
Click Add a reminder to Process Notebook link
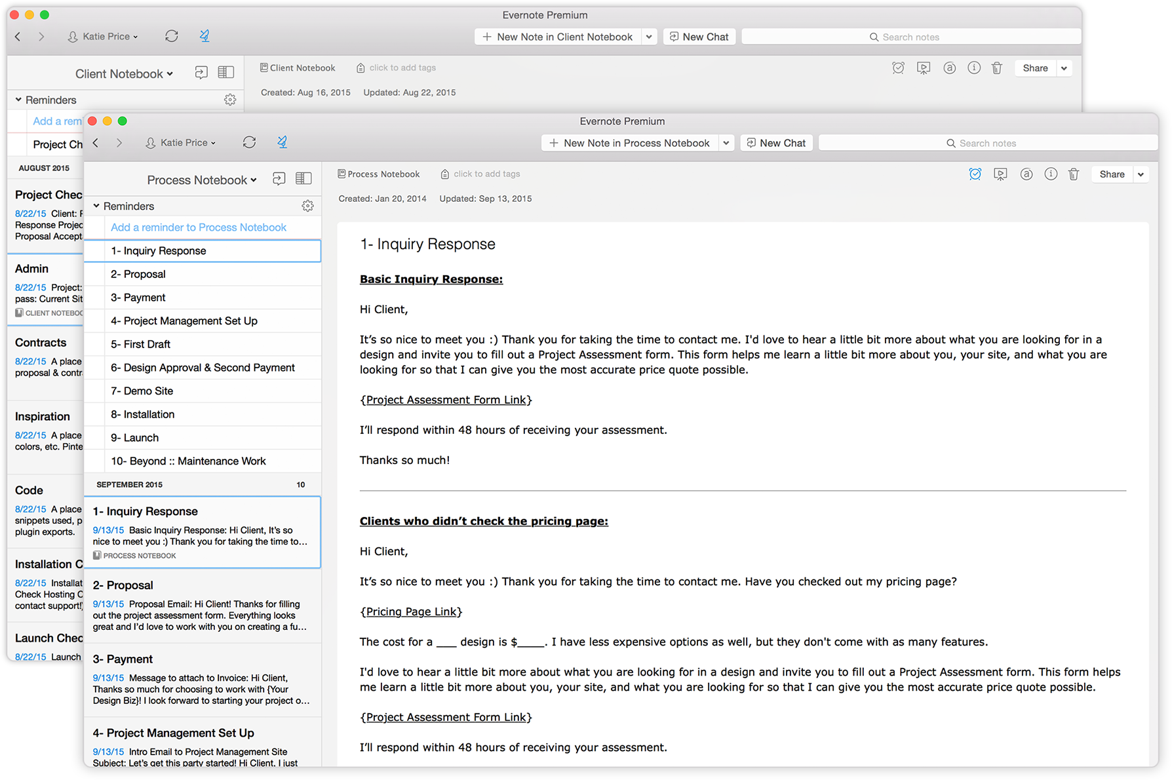[199, 227]
